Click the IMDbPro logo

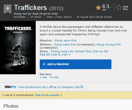[10, 87]
